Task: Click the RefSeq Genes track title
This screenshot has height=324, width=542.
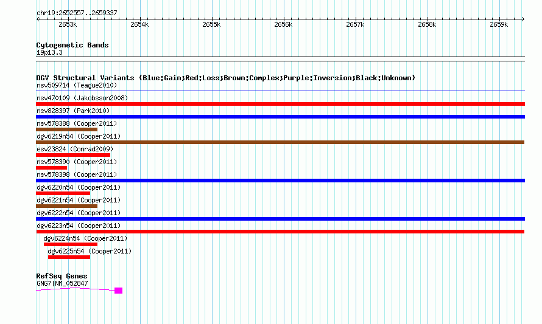Action: tap(62, 276)
